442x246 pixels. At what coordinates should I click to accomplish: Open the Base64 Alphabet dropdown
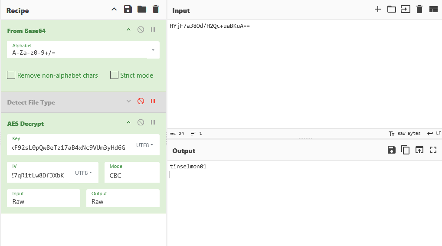pyautogui.click(x=153, y=50)
